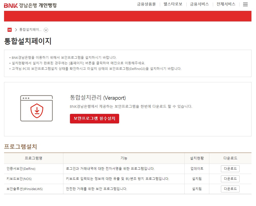Click the red H home icon
Image resolution: width=256 pixels, height=206 pixels.
pyautogui.click(x=10, y=30)
